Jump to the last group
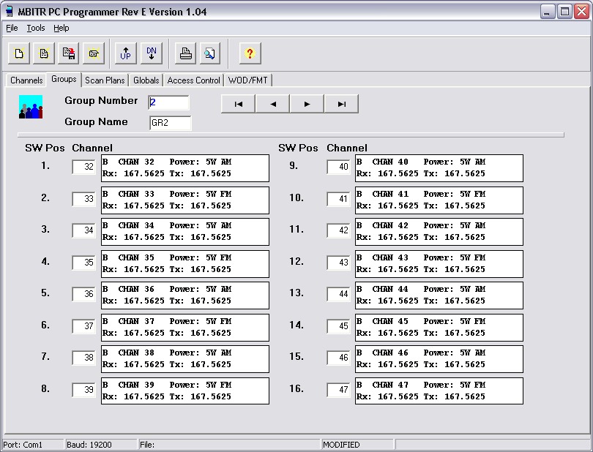Viewport: 593px width, 452px height. coord(341,104)
